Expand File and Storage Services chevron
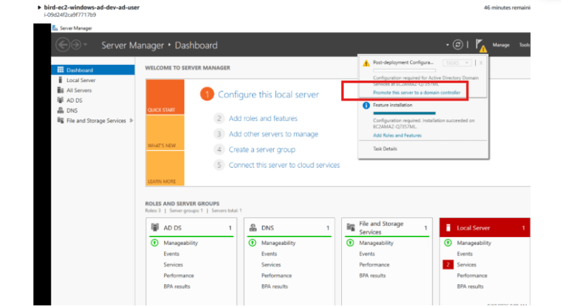 [131, 121]
